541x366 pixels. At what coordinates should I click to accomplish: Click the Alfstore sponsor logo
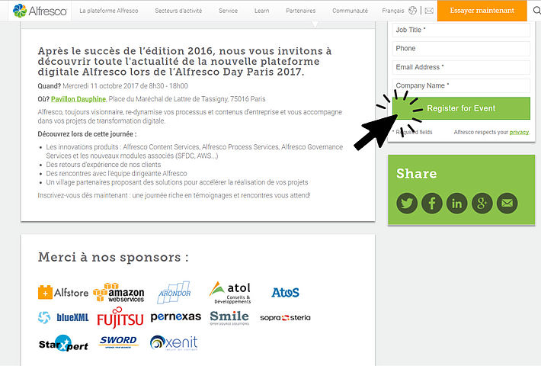63,293
